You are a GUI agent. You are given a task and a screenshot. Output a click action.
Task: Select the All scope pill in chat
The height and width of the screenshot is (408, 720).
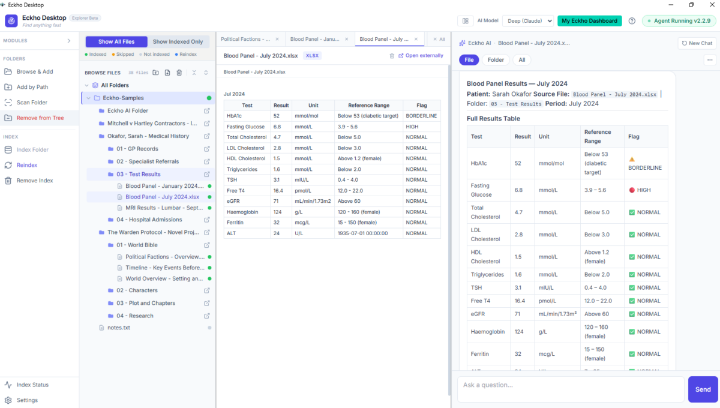pos(522,60)
